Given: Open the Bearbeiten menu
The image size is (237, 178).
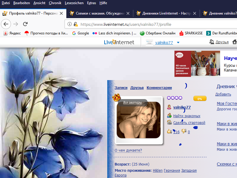Looking at the screenshot, I should pos(22,3).
